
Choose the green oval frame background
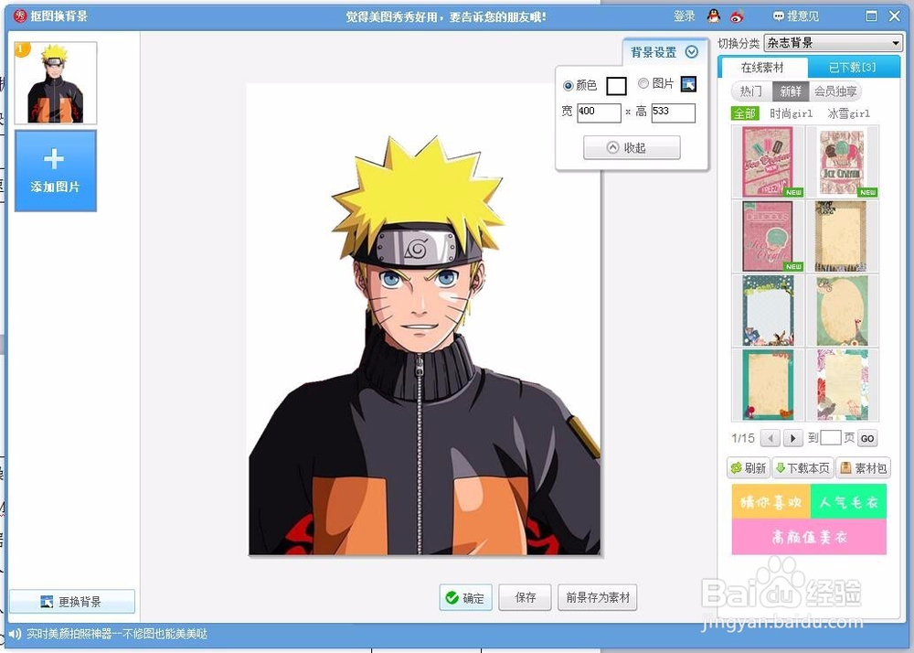(843, 311)
